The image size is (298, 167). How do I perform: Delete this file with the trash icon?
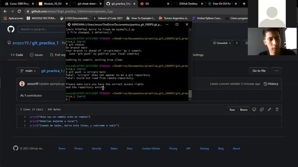(277, 109)
